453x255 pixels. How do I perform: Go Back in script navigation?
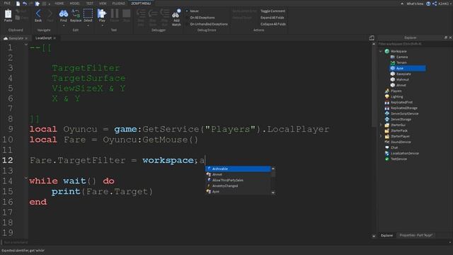click(x=38, y=13)
